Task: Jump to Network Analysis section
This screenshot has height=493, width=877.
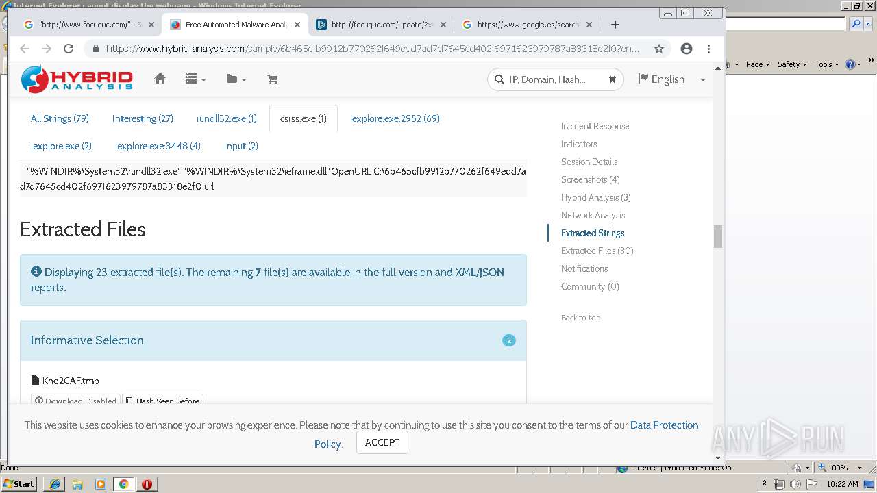Action: click(593, 215)
